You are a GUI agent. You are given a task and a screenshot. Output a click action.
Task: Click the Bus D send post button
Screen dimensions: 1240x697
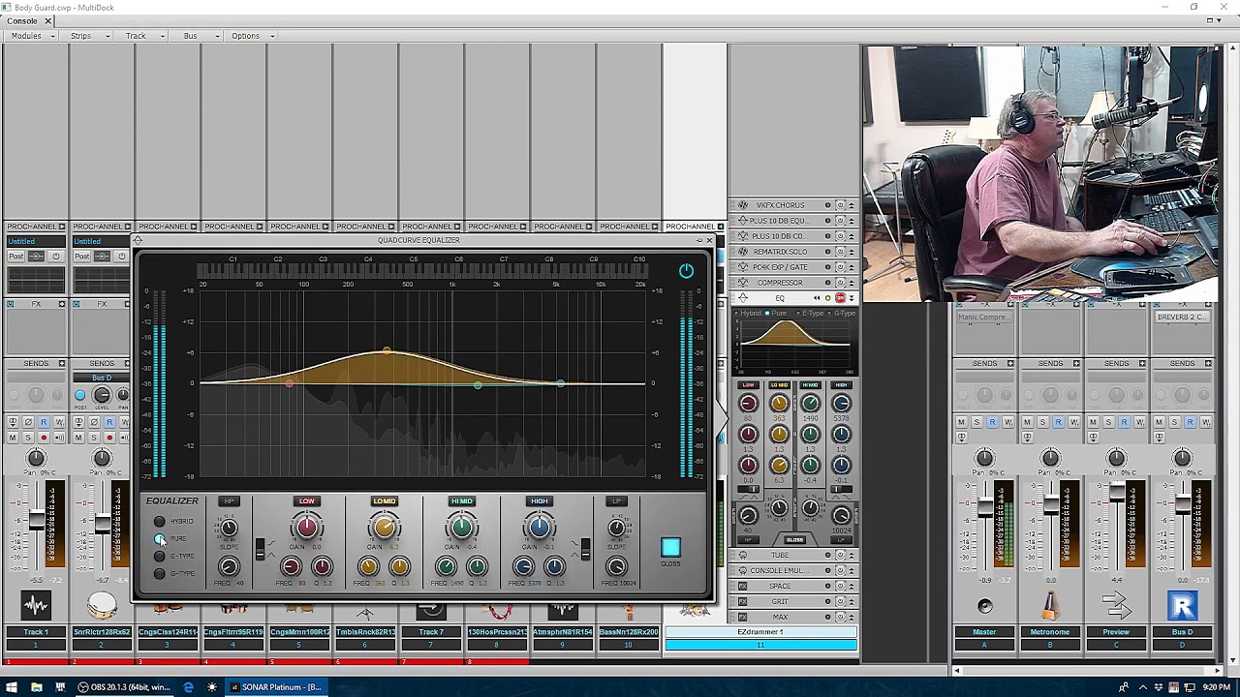[x=80, y=395]
